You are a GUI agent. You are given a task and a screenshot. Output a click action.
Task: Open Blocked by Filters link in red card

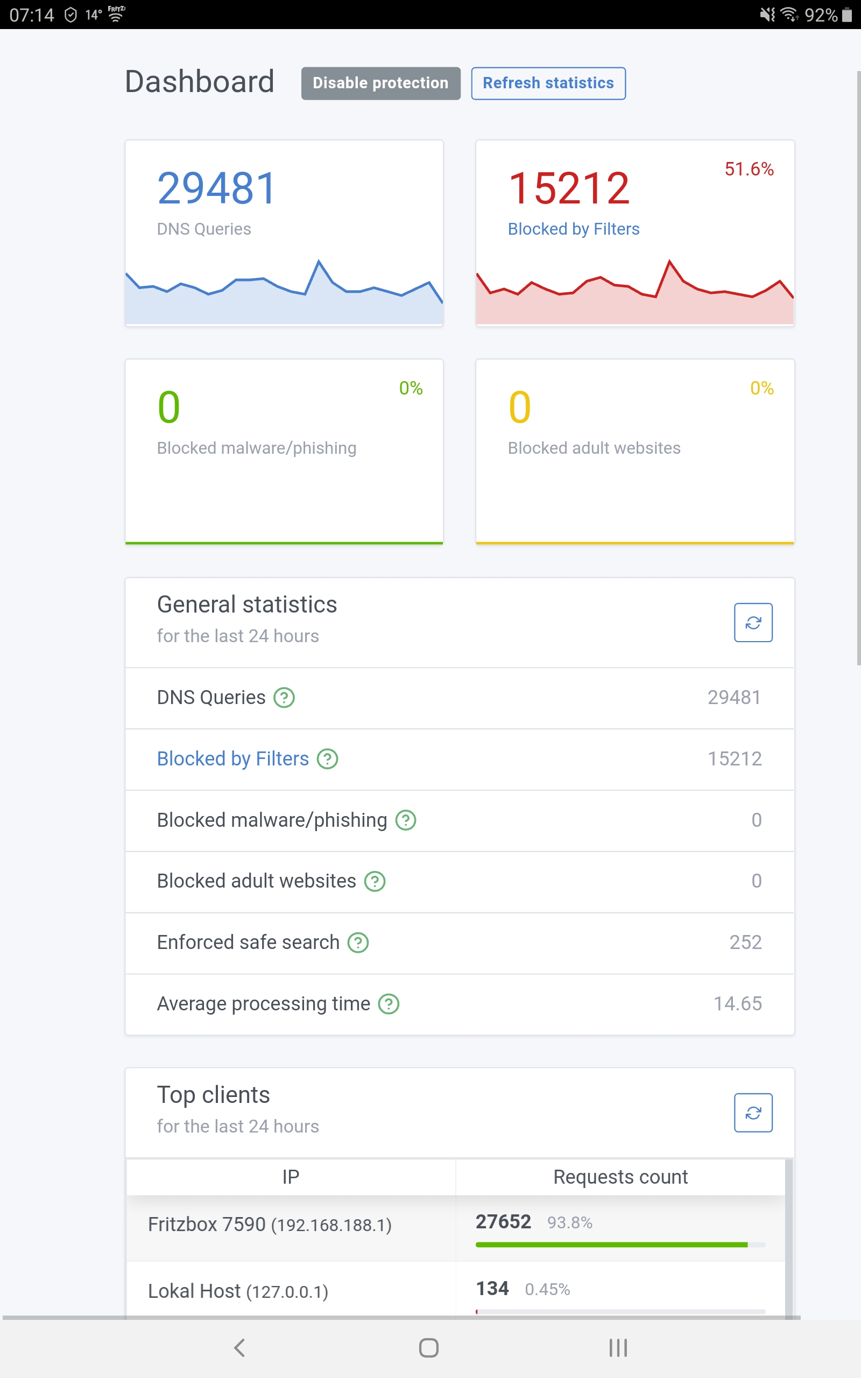point(574,229)
